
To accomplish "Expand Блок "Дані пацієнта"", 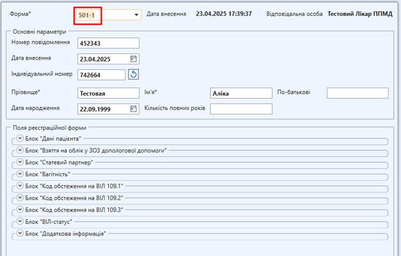I will point(20,138).
